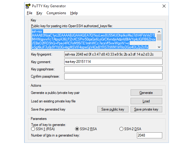Click 'Generate a public/private key pair' text
Image resolution: width=193 pixels, height=145 pixels.
pyautogui.click(x=55, y=93)
